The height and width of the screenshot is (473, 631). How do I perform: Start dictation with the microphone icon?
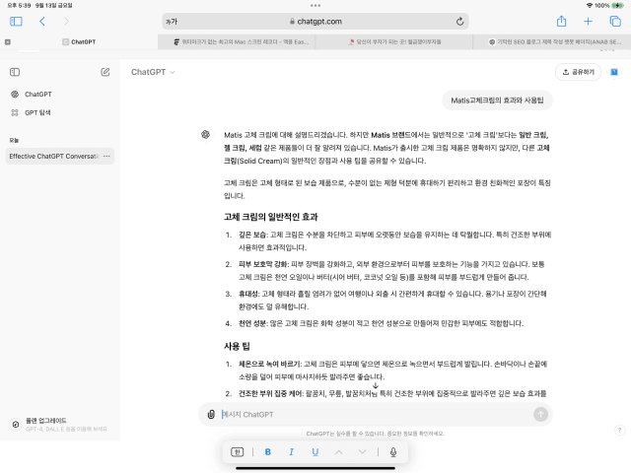393,452
